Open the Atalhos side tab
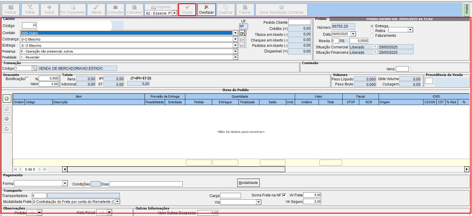Image resolution: width=472 pixels, height=216 pixels. tap(467, 9)
